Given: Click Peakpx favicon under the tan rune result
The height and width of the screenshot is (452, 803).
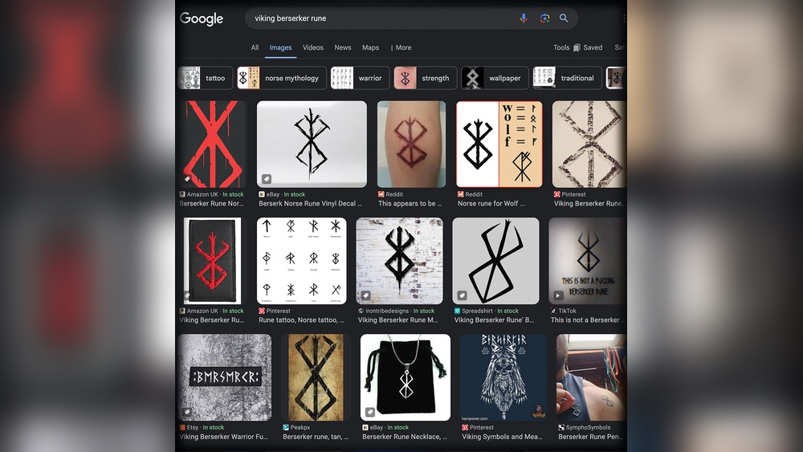Looking at the screenshot, I should point(286,427).
